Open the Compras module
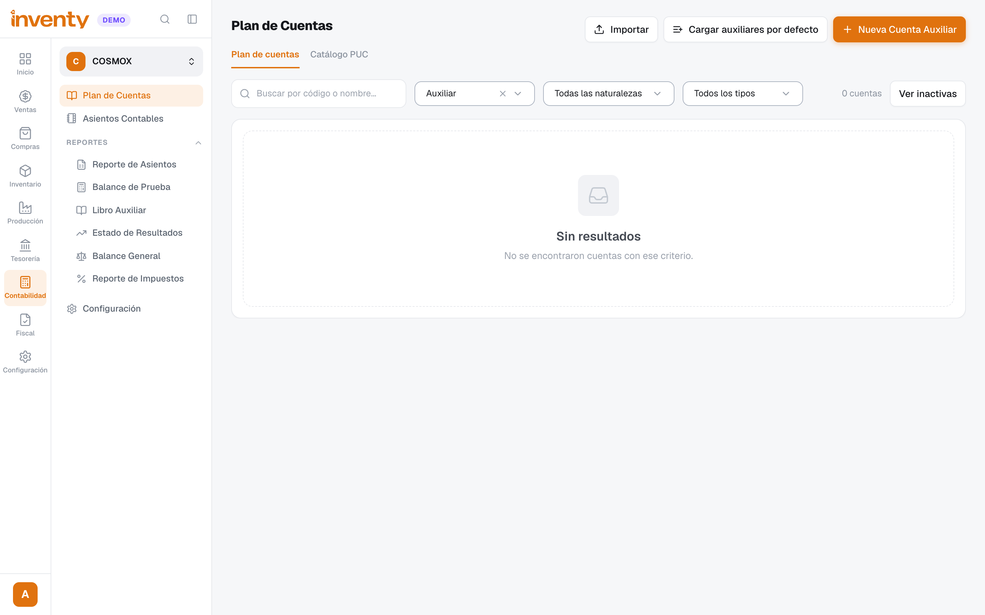Image resolution: width=985 pixels, height=615 pixels. coord(25,138)
